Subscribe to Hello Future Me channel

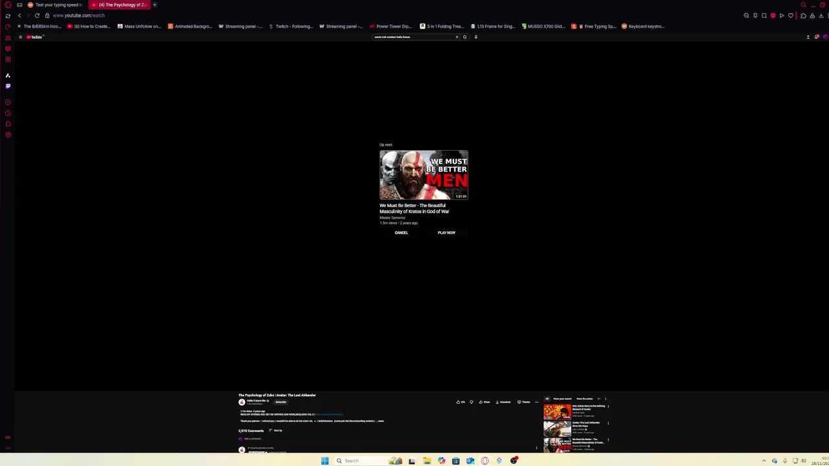[280, 402]
